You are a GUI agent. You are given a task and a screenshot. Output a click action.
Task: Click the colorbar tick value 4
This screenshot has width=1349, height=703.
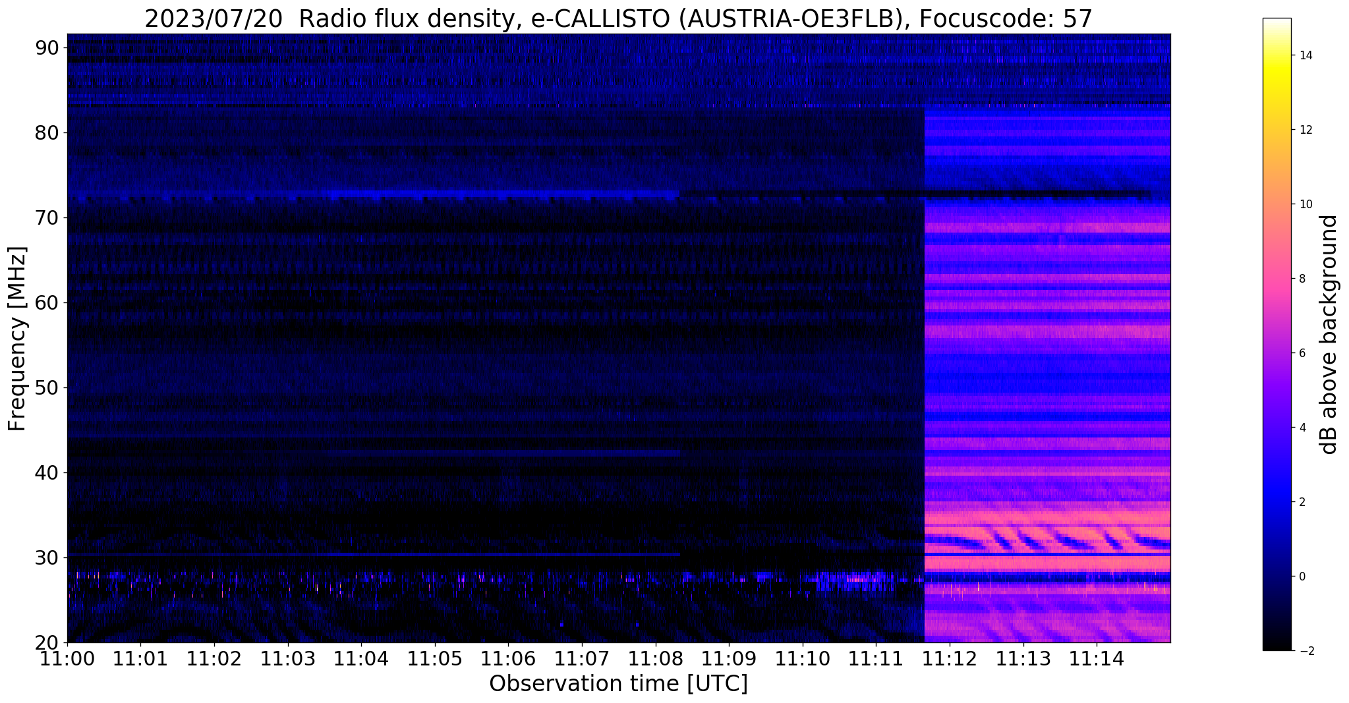pos(1302,428)
